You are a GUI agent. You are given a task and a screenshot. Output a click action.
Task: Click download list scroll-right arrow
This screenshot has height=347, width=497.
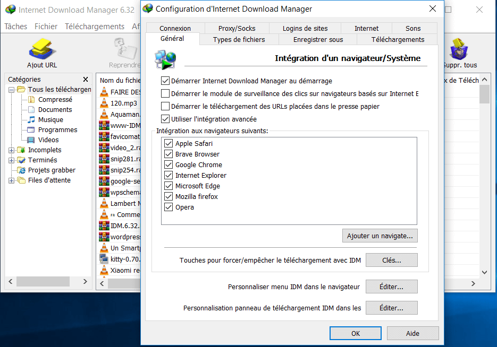tap(473, 283)
